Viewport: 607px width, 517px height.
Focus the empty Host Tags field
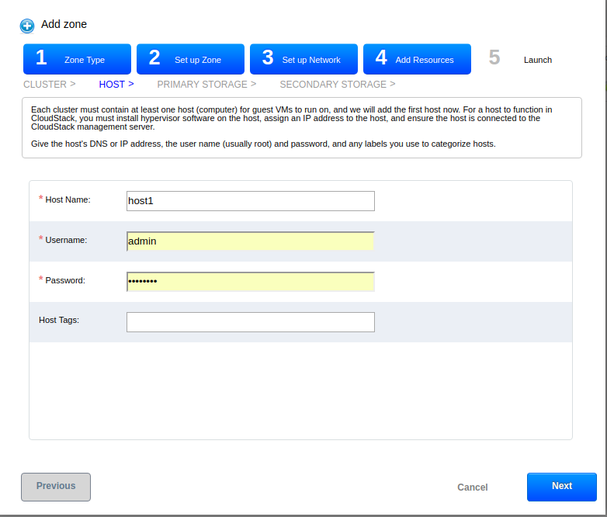click(251, 322)
